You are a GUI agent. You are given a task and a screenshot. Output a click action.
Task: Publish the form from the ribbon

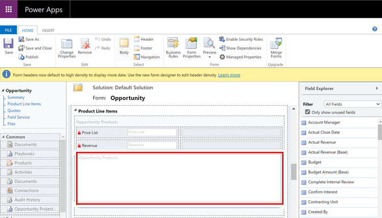point(29,57)
